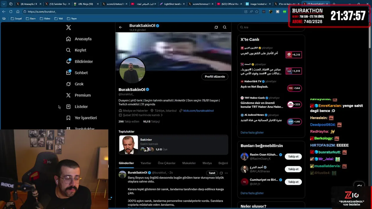This screenshot has height=209, width=372.
Task: Click Daha fazla göster under X'te Canlı
Action: point(252,132)
